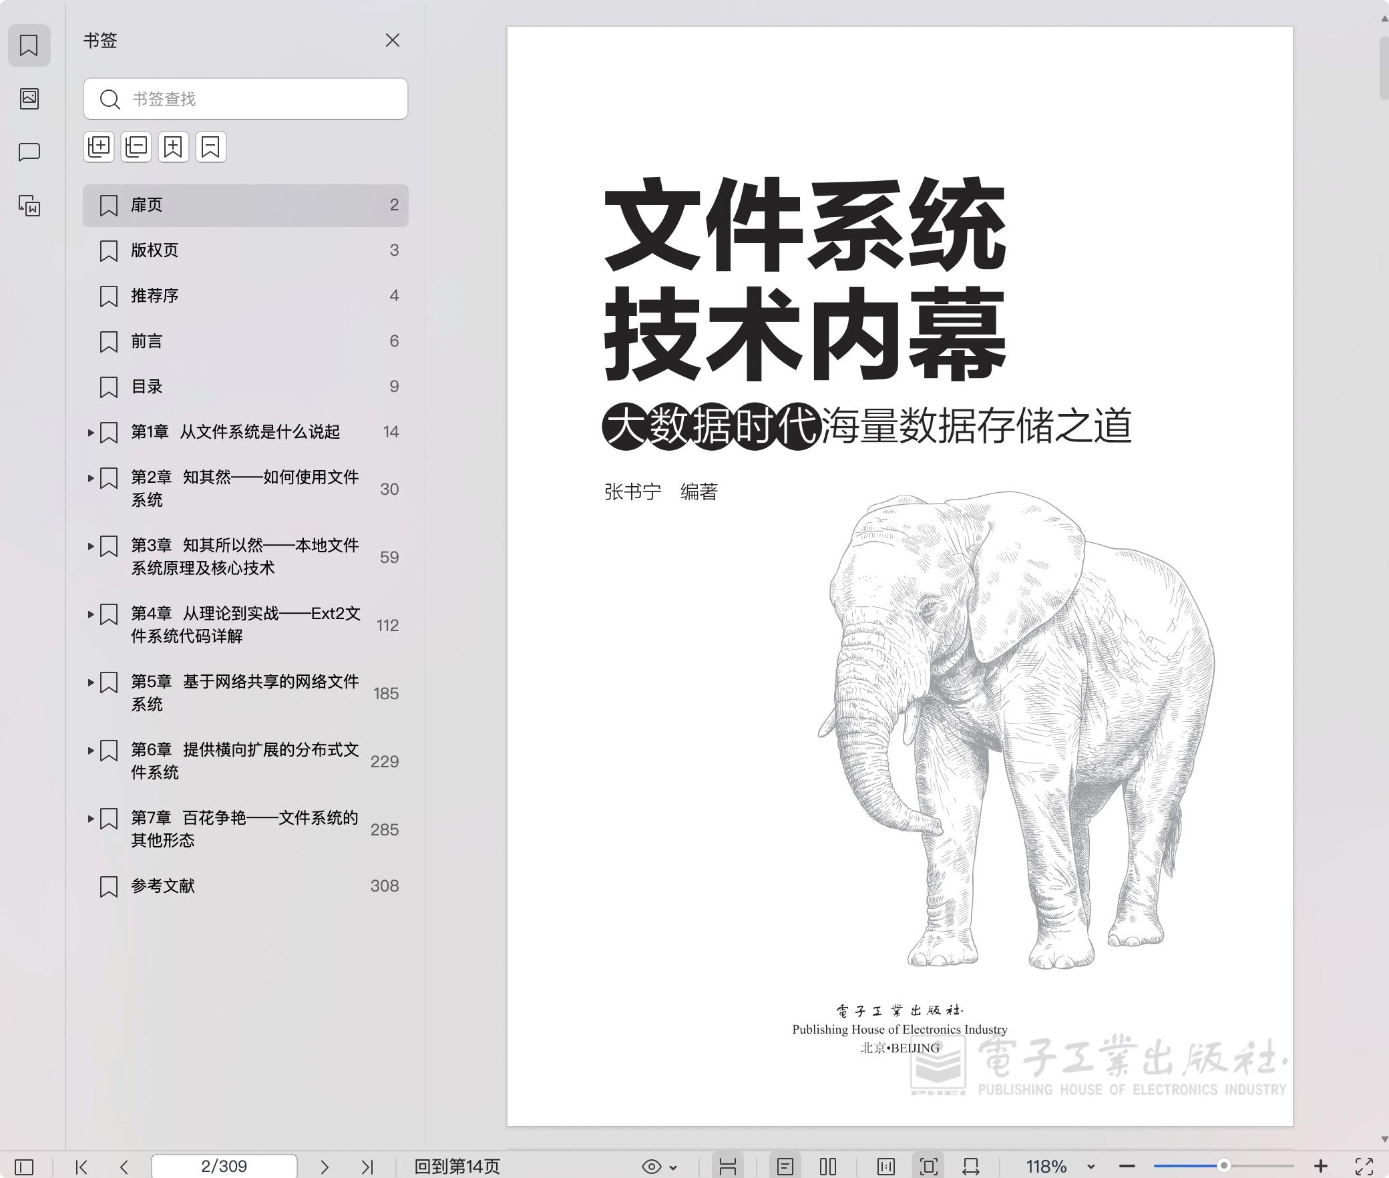Image resolution: width=1389 pixels, height=1178 pixels.
Task: Enable single-page view mode
Action: tap(785, 1167)
